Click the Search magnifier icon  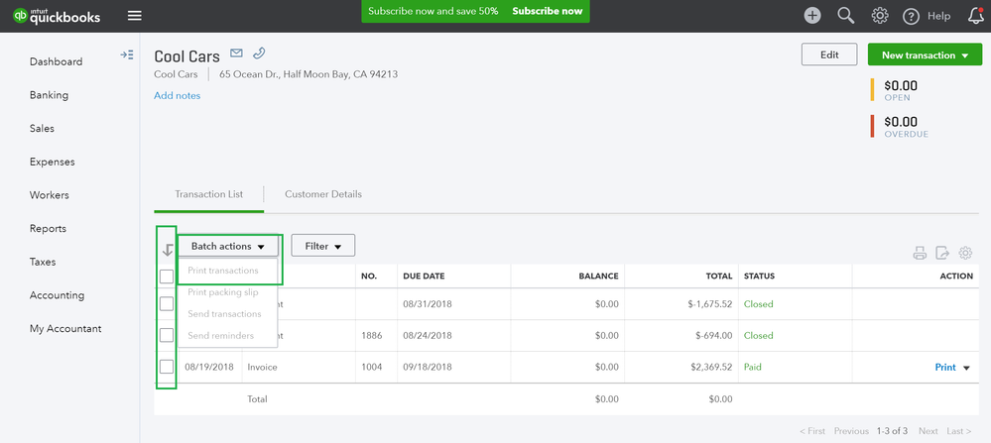point(846,15)
